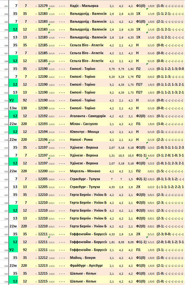Select the cell containing 130

pos(24,108)
